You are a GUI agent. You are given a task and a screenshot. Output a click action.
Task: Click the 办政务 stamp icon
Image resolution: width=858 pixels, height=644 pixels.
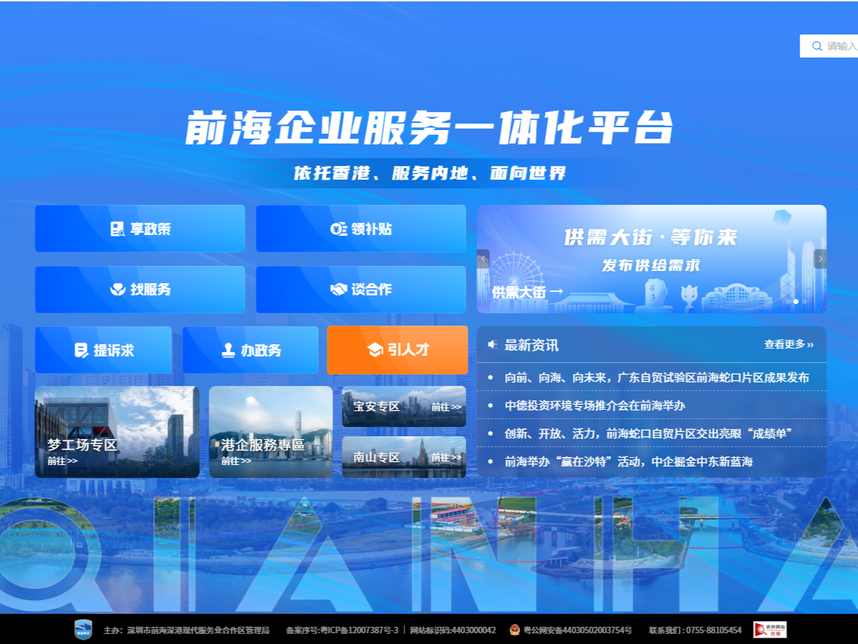[228, 350]
